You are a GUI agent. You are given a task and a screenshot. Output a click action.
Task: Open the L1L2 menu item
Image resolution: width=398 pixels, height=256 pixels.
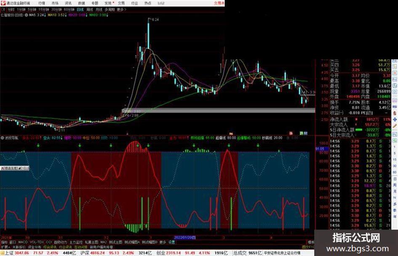pos(161,3)
